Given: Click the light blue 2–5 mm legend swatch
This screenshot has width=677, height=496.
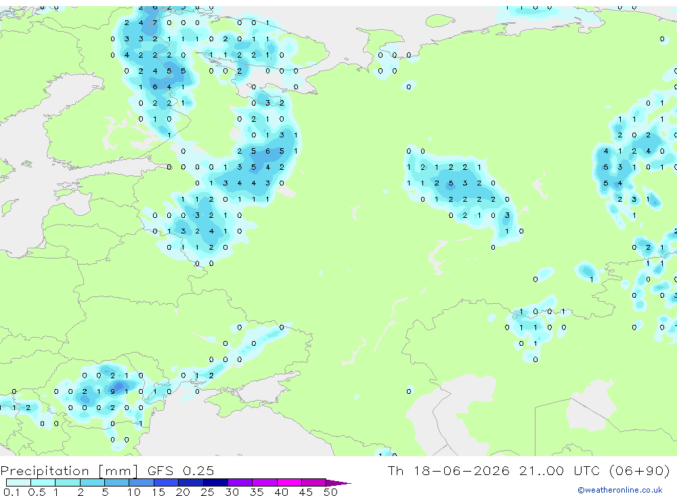Looking at the screenshot, I should (x=92, y=482).
